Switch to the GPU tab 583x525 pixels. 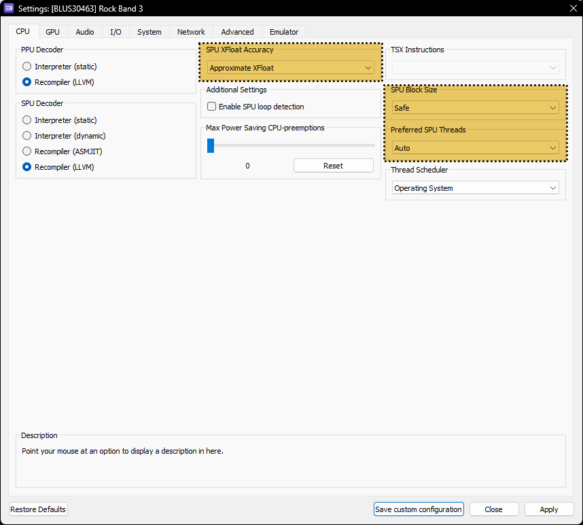(x=53, y=32)
